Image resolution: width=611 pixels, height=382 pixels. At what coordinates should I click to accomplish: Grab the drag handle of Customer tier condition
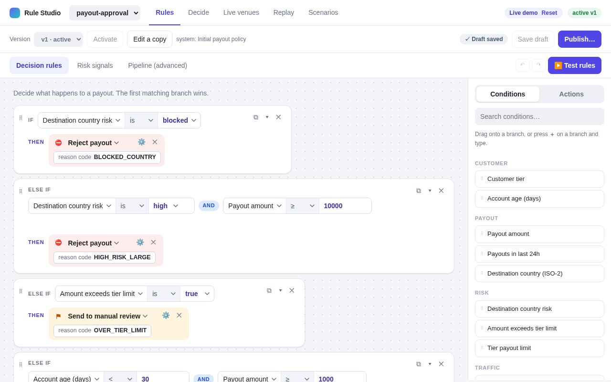pyautogui.click(x=482, y=179)
